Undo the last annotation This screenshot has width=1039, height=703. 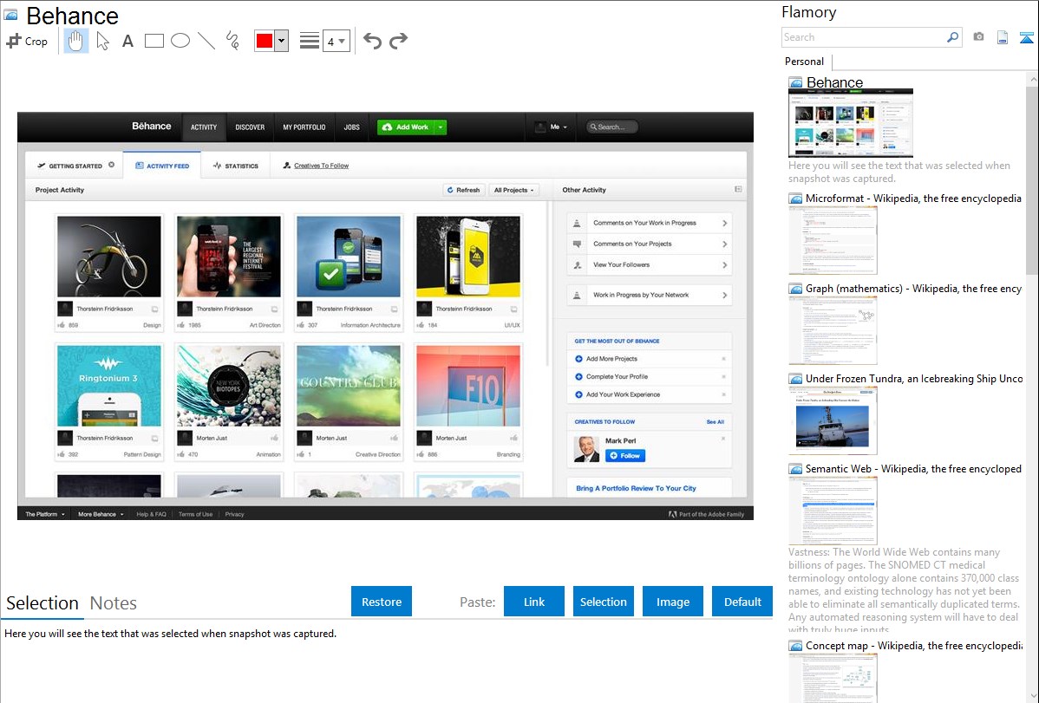[x=372, y=41]
